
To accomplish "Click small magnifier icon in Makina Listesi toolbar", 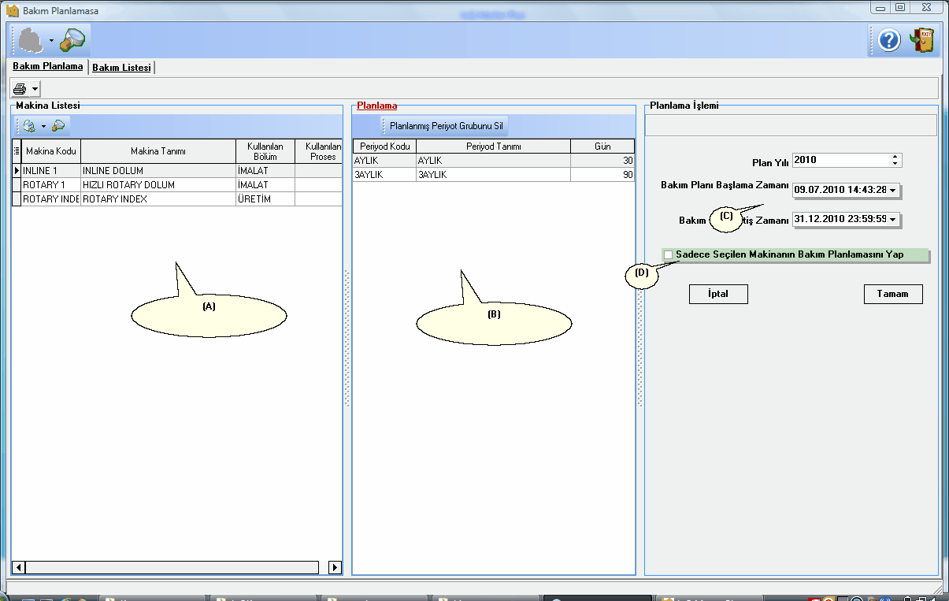I will click(x=58, y=125).
